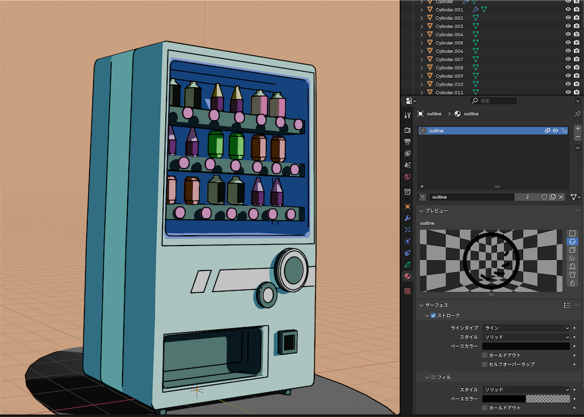Click stroke ベースカラー swatch
The width and height of the screenshot is (584, 417).
coord(526,346)
